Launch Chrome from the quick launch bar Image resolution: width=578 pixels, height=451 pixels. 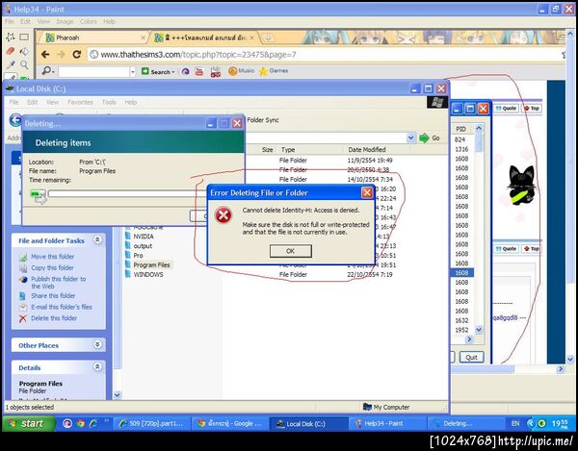click(x=80, y=423)
